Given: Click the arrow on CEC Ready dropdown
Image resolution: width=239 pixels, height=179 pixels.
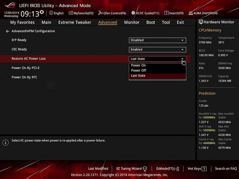Looking at the screenshot, I should [x=182, y=50].
